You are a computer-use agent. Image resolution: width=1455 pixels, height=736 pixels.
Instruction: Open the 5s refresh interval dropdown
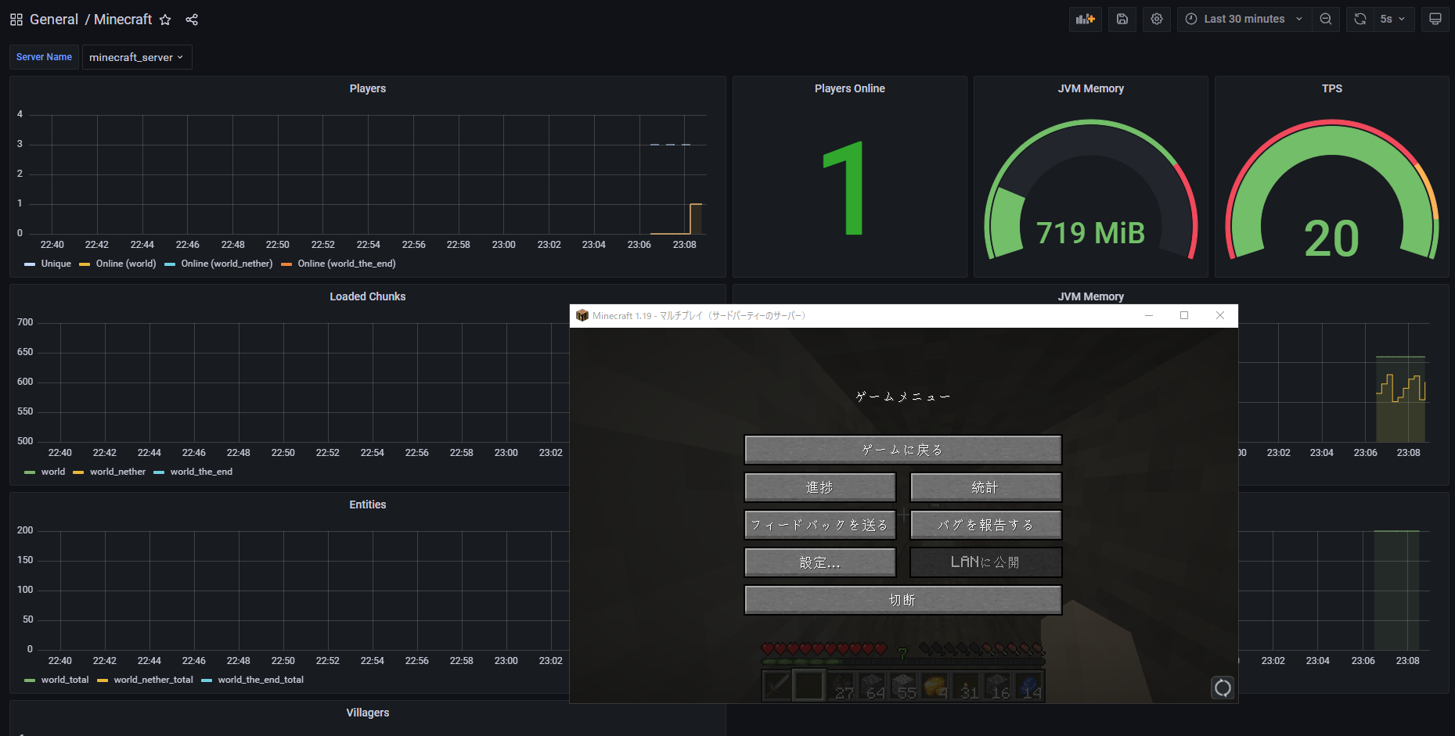[x=1393, y=19]
